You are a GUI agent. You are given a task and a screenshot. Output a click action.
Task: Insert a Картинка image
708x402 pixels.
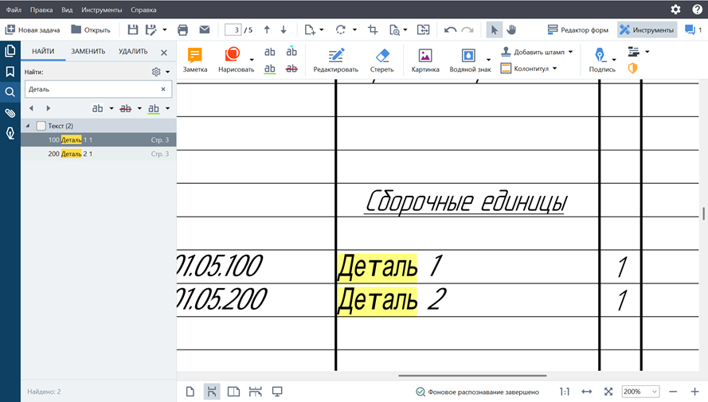[425, 60]
